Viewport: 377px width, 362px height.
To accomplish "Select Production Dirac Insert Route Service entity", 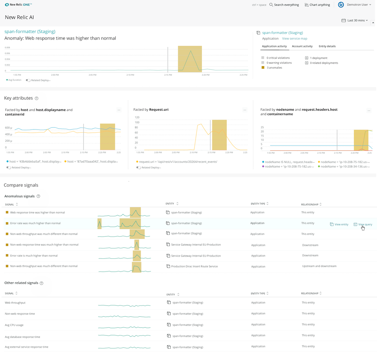I will [194, 266].
